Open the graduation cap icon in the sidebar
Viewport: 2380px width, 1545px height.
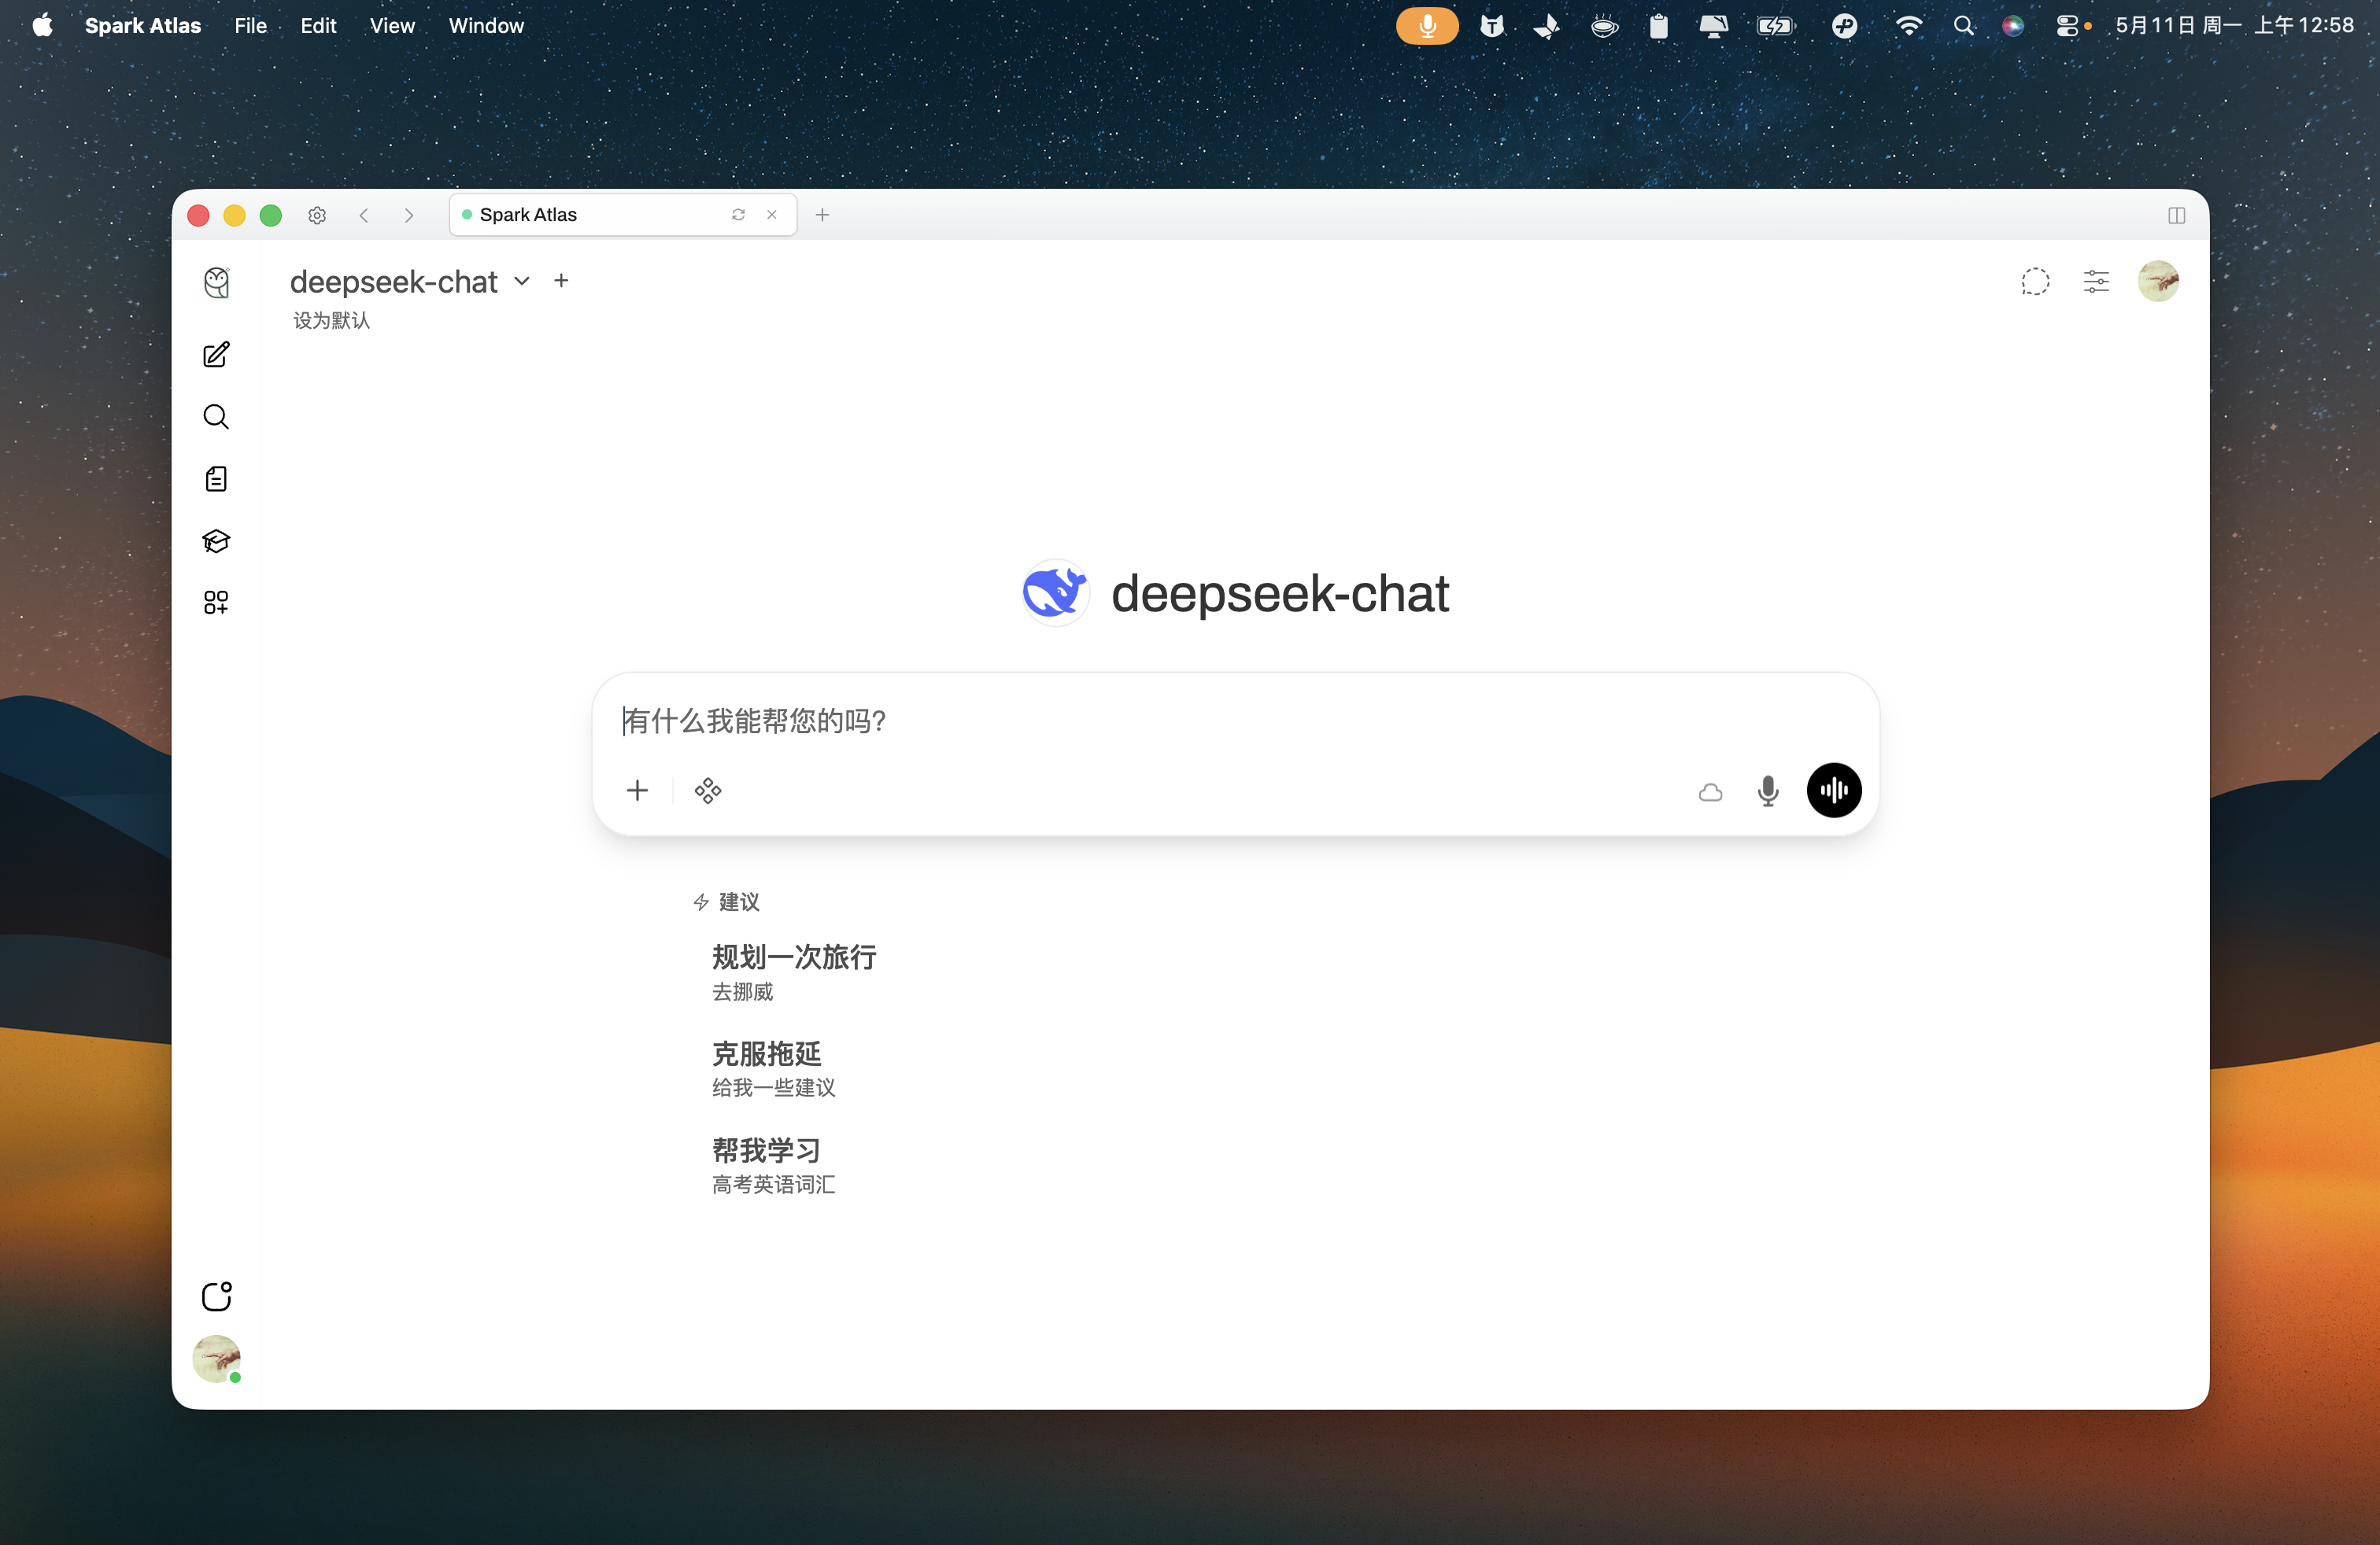coord(216,540)
